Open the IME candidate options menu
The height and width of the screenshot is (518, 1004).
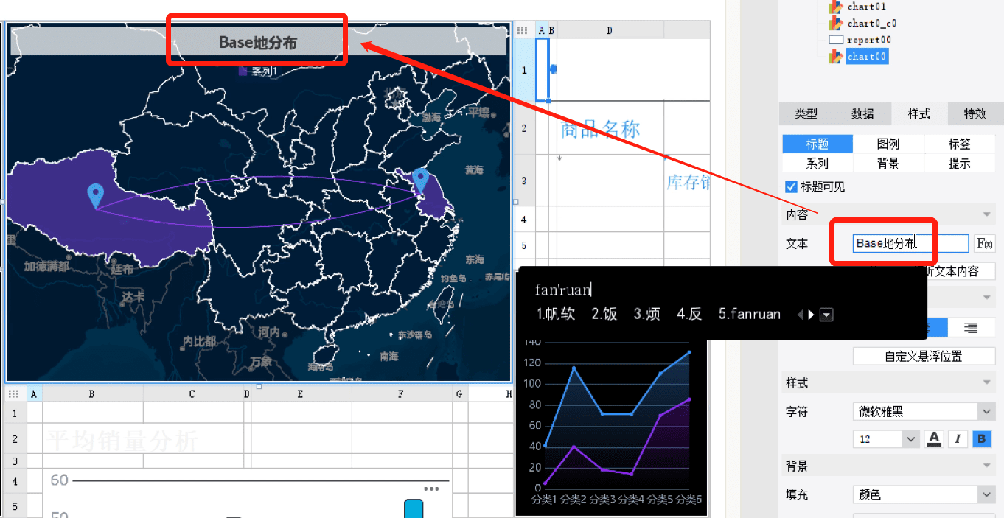pos(826,315)
